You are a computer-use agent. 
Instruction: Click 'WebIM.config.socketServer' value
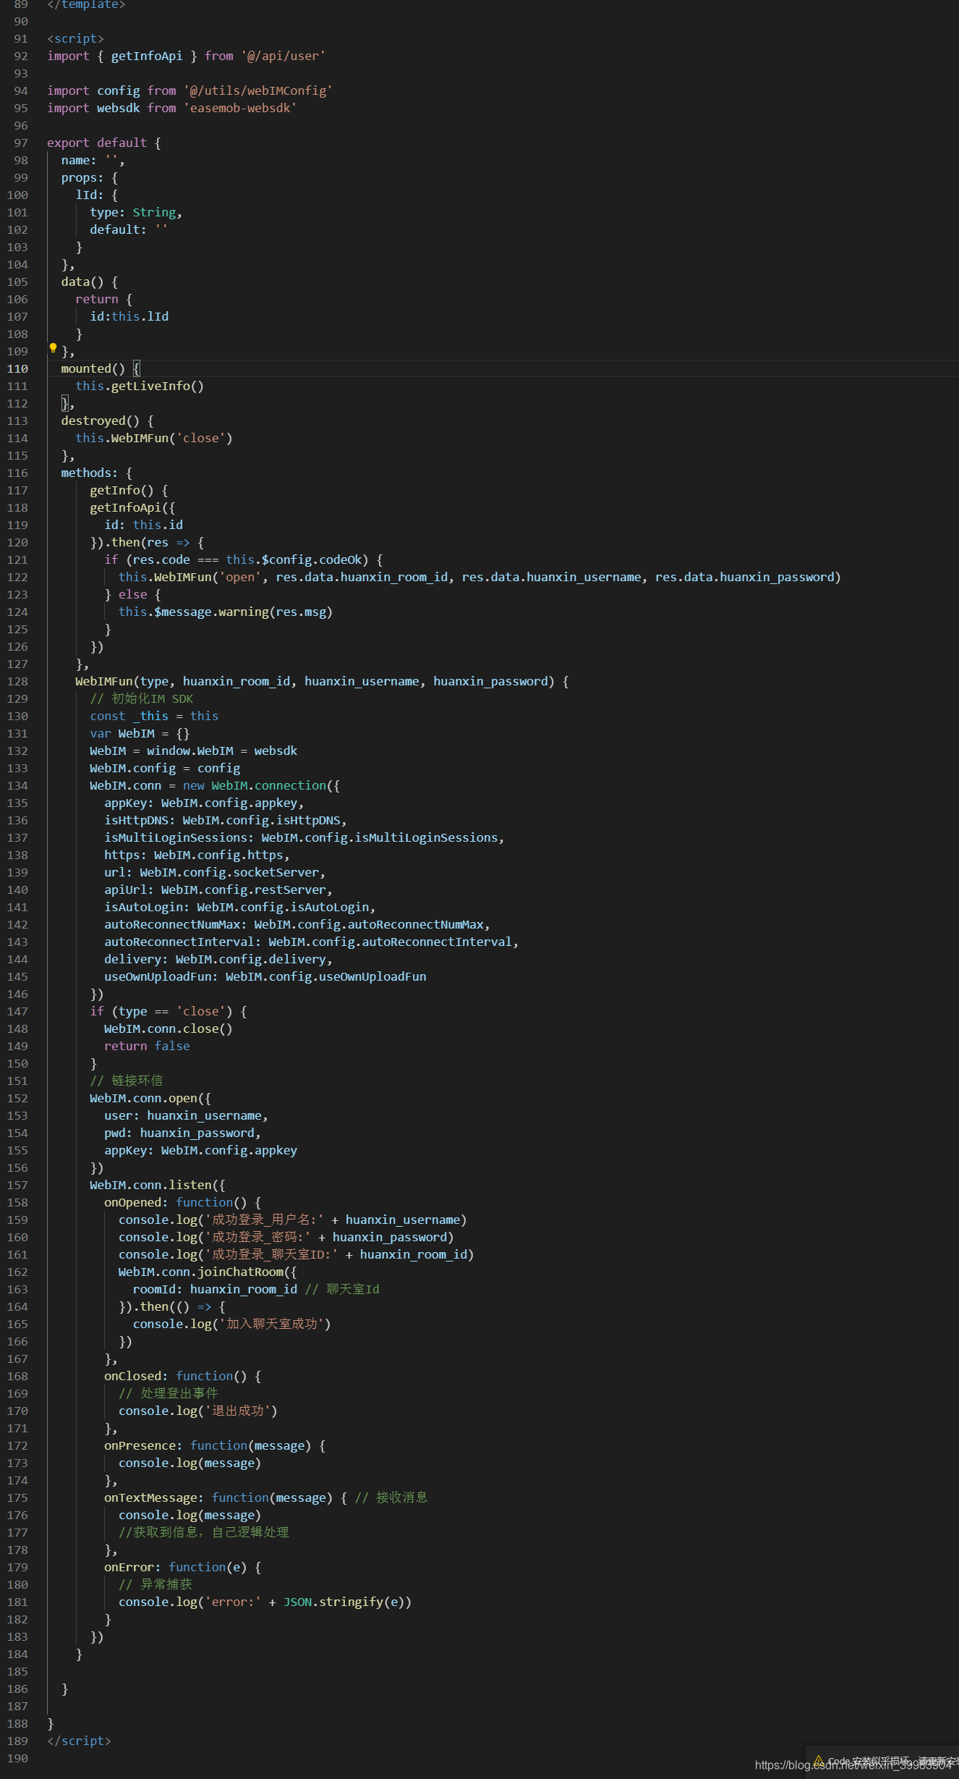click(x=229, y=872)
